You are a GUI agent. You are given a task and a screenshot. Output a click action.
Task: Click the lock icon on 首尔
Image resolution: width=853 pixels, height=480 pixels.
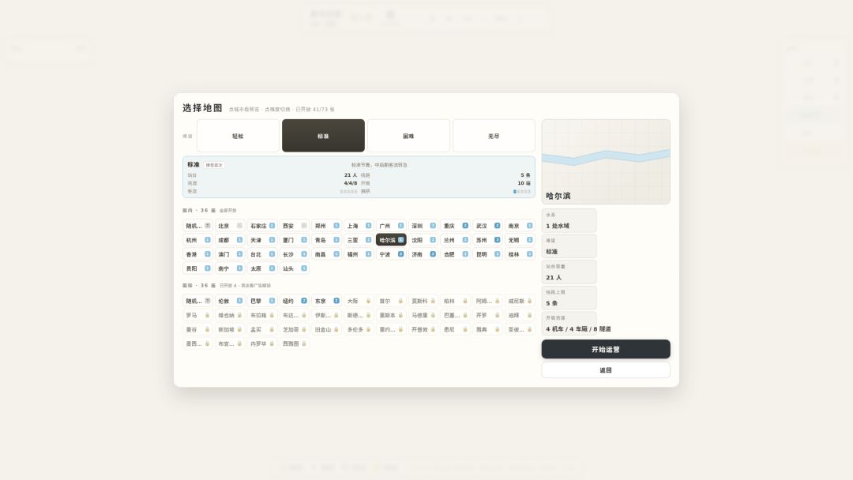coord(401,301)
